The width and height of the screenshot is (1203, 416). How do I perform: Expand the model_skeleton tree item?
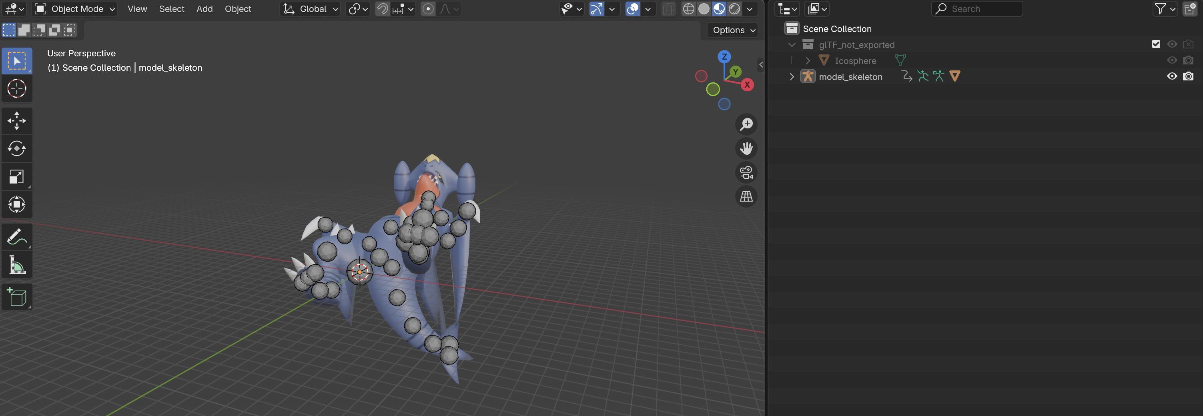click(x=792, y=76)
